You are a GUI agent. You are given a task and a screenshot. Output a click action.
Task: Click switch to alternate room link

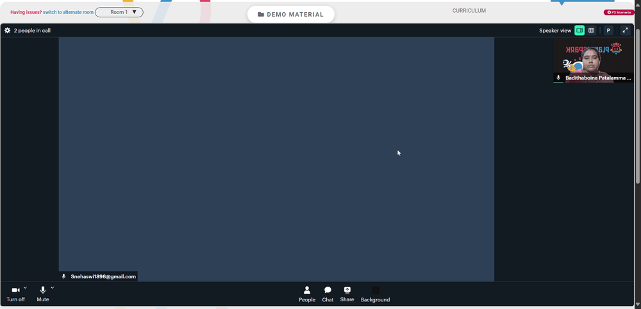(x=69, y=12)
